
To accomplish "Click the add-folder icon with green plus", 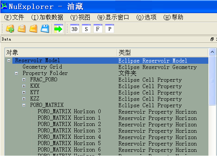I will 10,28.
